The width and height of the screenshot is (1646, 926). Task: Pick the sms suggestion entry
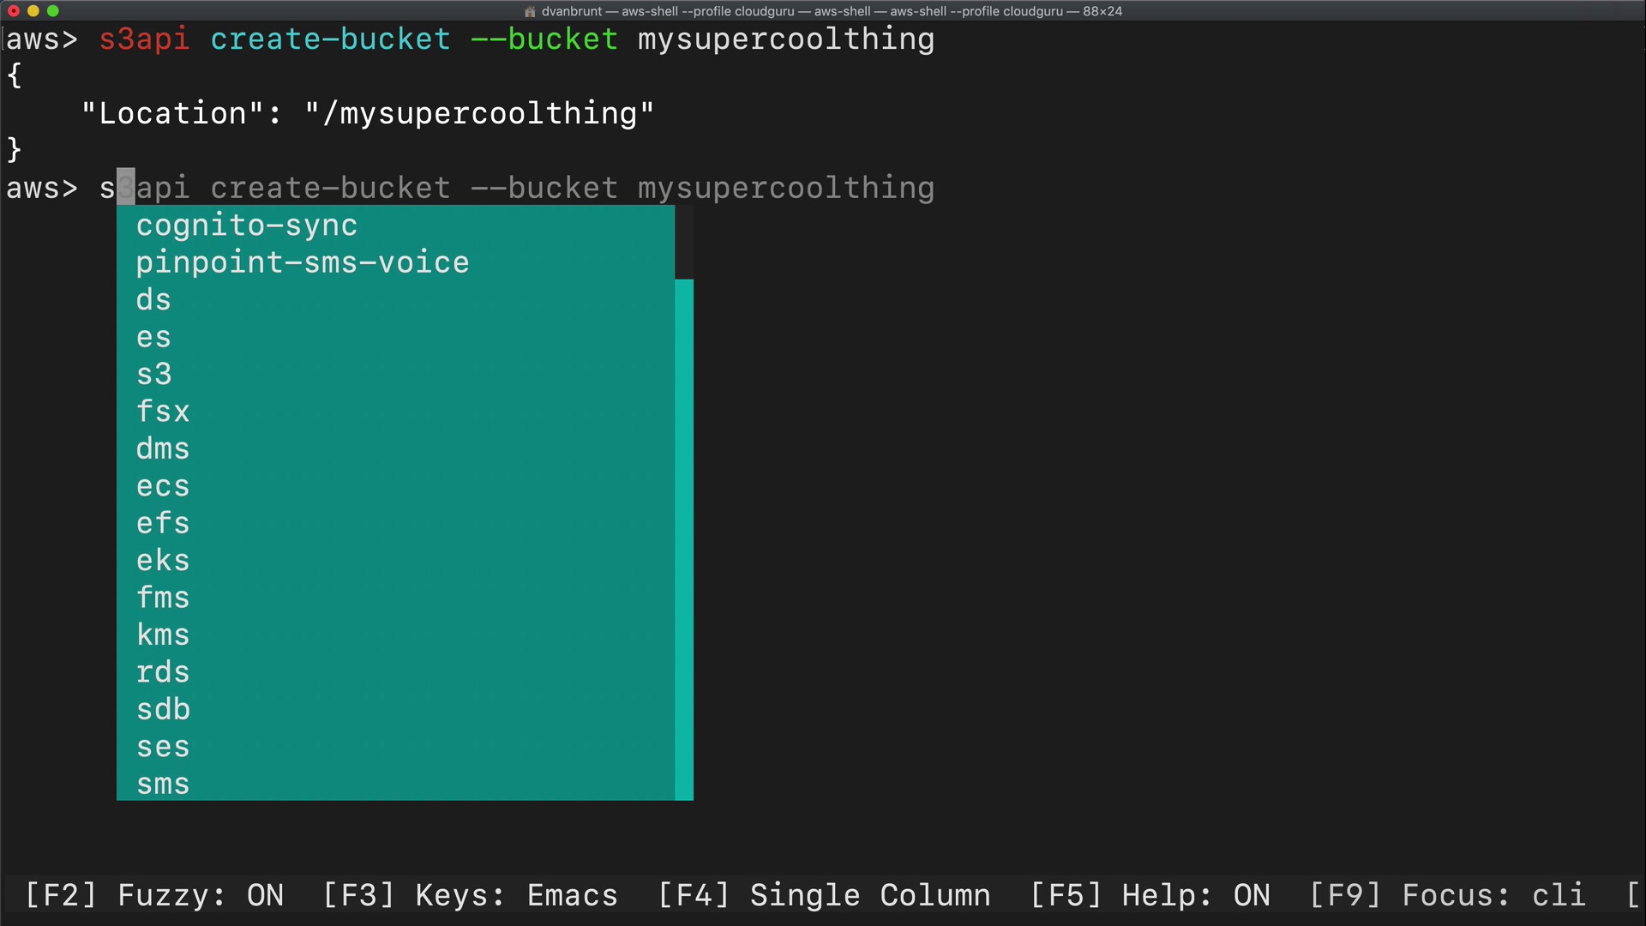(x=163, y=784)
